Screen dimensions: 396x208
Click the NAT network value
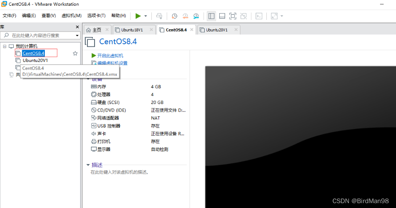(x=155, y=118)
